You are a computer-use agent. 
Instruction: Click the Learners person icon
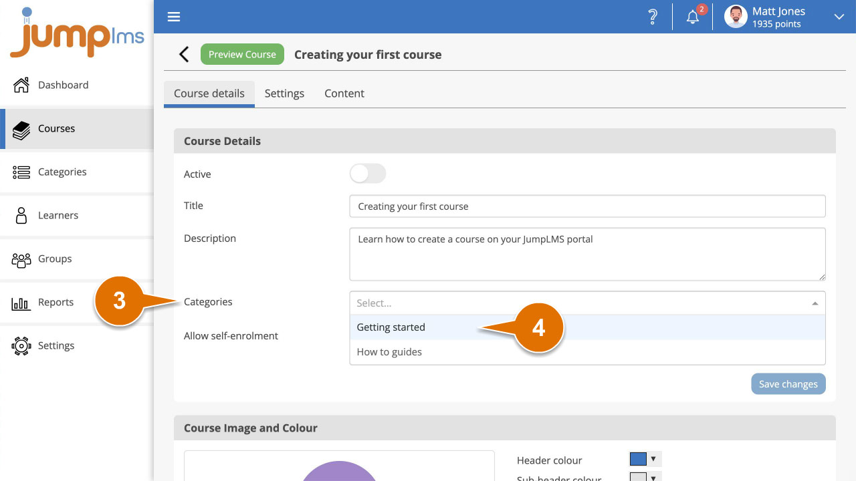tap(21, 216)
